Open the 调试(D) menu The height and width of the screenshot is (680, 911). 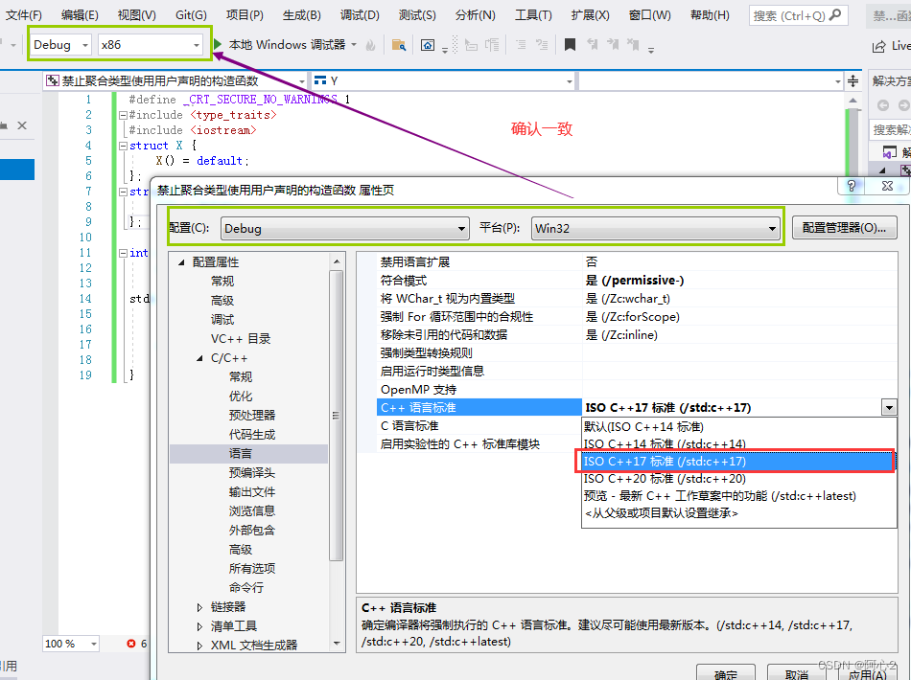[x=361, y=13]
